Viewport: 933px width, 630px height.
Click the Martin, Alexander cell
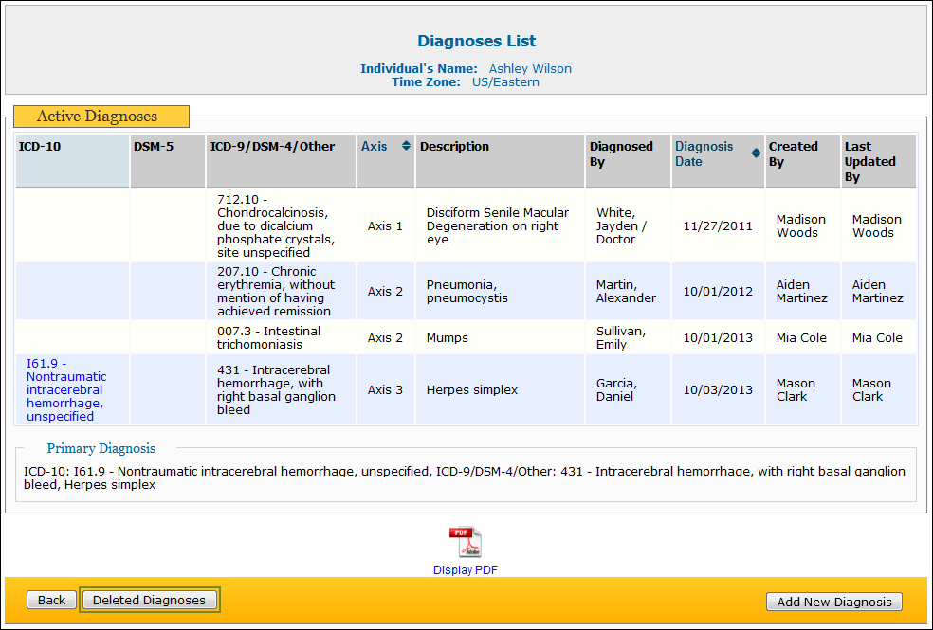(x=628, y=291)
